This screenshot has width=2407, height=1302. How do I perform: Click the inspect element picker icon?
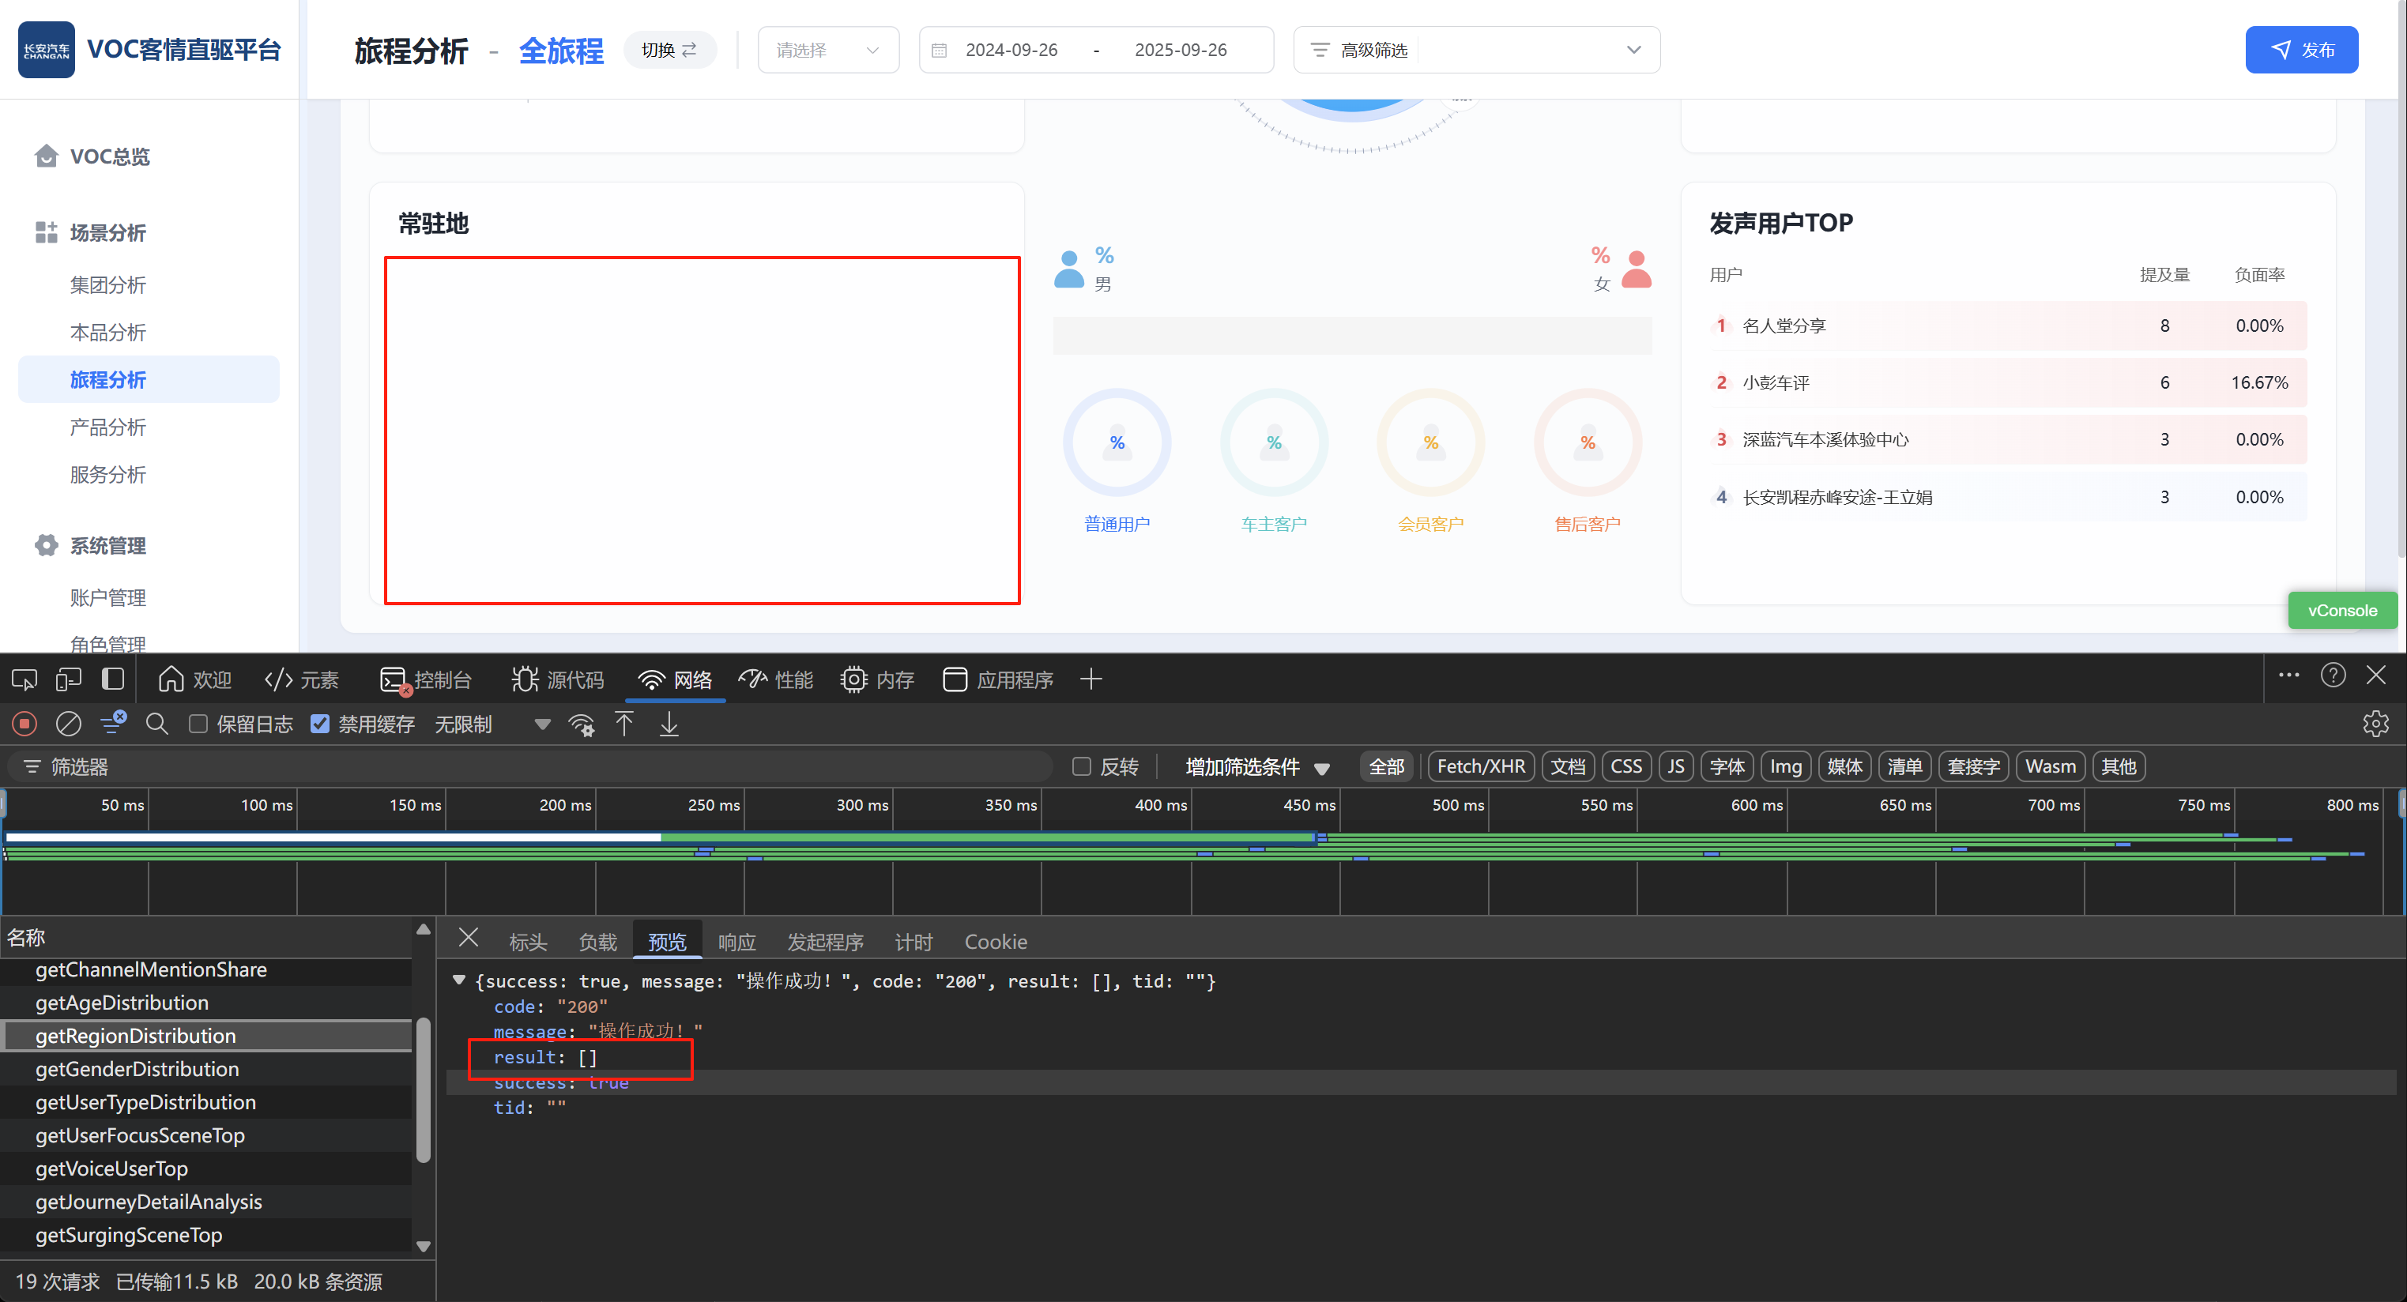tap(24, 679)
